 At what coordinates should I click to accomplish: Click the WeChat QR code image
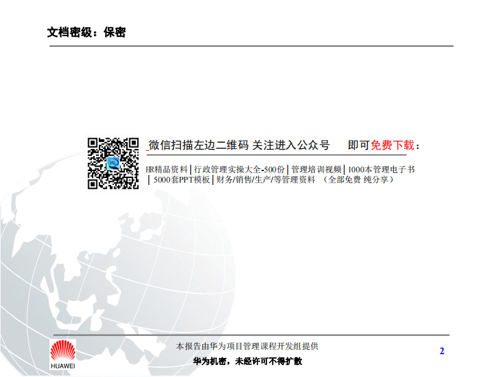coord(113,163)
